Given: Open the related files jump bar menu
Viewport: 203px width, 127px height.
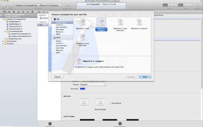Looking at the screenshot, I should [39, 12].
